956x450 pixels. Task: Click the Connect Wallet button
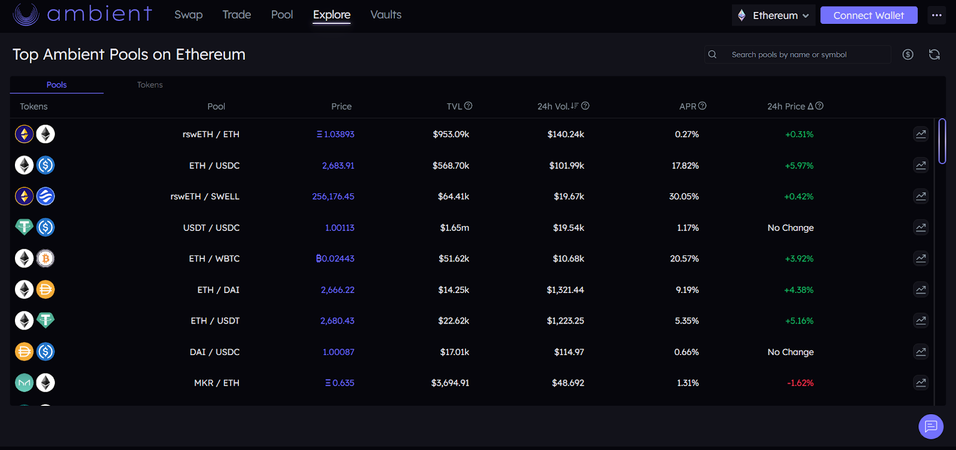coord(869,16)
